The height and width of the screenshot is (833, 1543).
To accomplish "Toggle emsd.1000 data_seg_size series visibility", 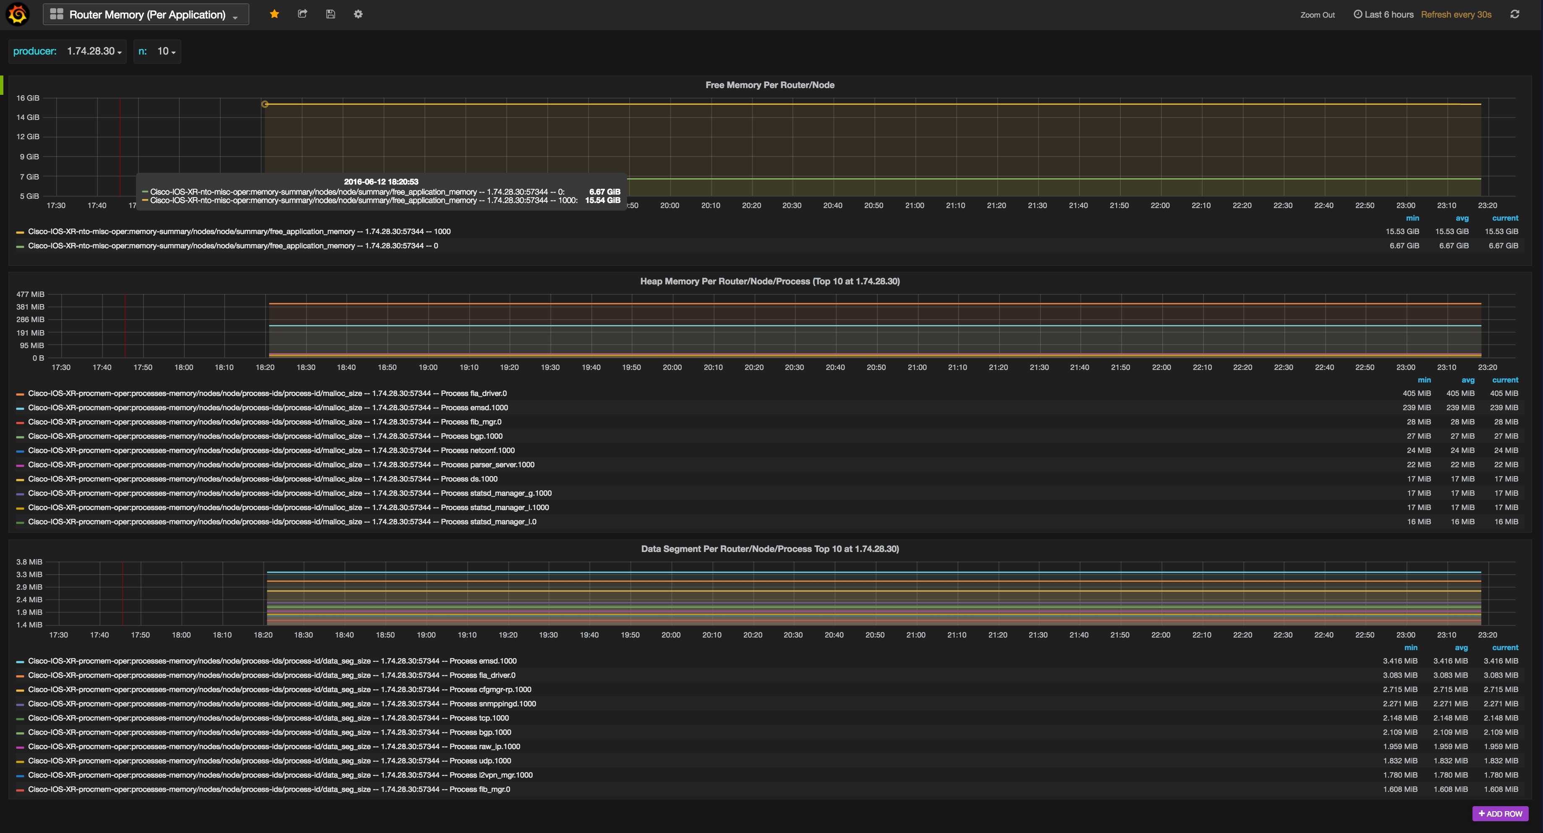I will 272,661.
